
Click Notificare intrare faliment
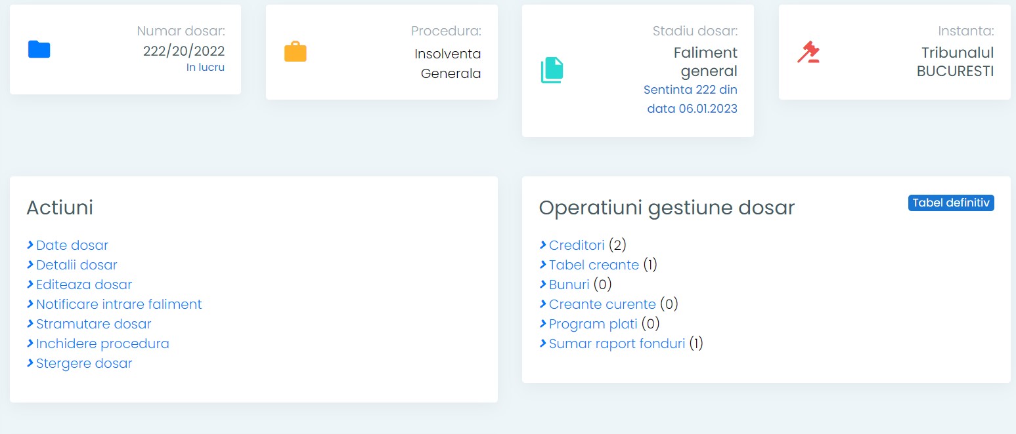[x=119, y=304]
